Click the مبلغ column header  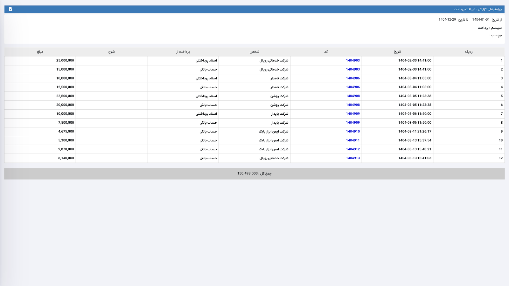40,52
